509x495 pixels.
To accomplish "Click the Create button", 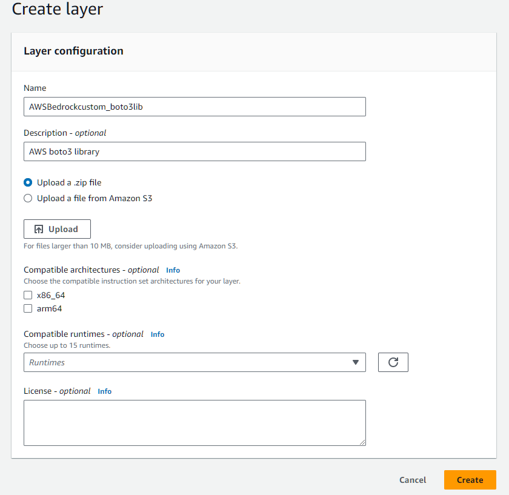I will 470,479.
